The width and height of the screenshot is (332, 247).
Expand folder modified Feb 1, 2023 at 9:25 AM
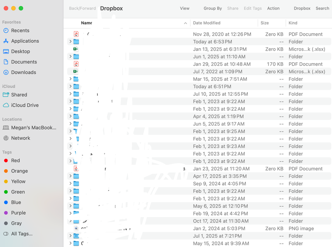[70, 131]
